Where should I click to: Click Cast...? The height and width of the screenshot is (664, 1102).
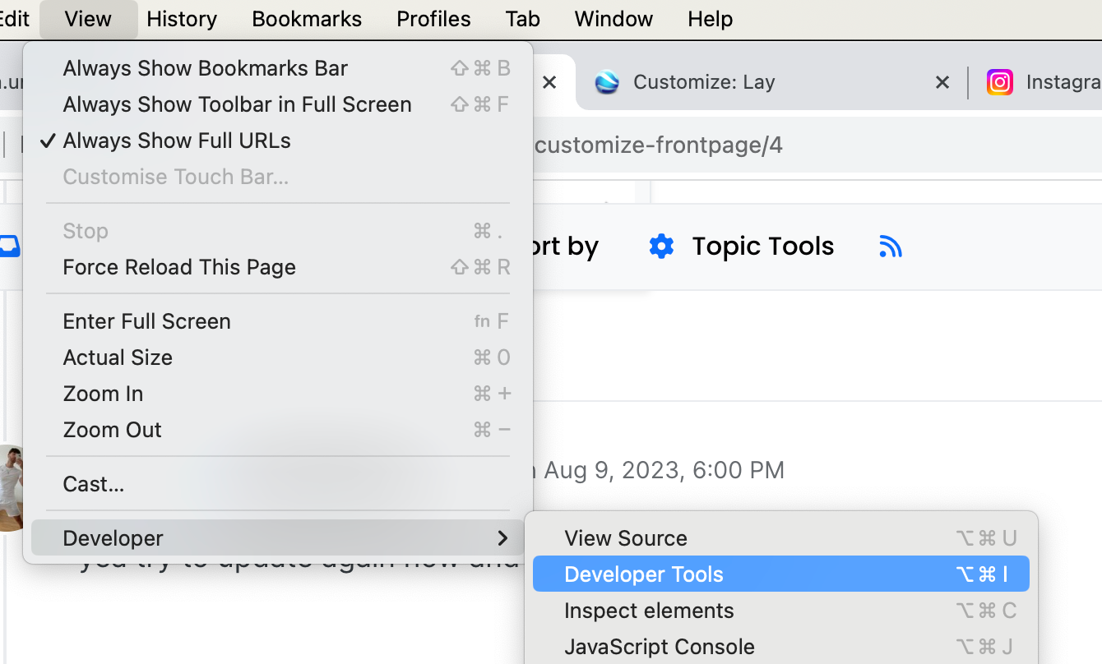(93, 483)
